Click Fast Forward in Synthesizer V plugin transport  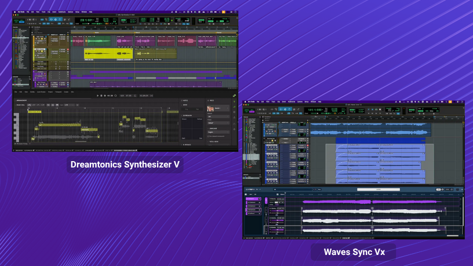click(x=112, y=96)
